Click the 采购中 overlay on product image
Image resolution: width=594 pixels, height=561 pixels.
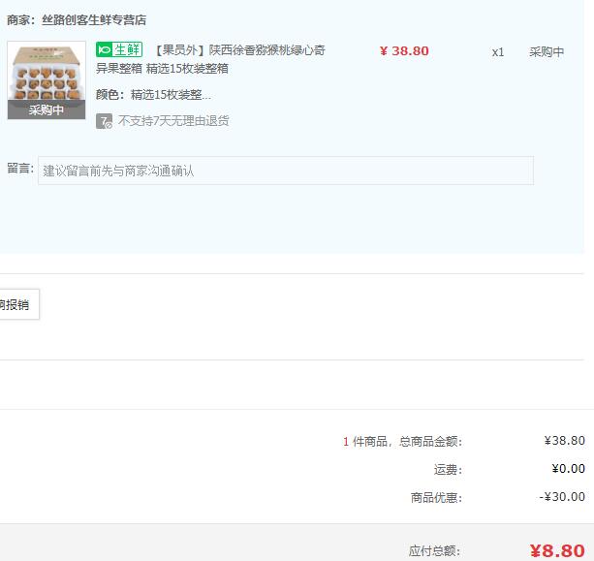(x=46, y=109)
